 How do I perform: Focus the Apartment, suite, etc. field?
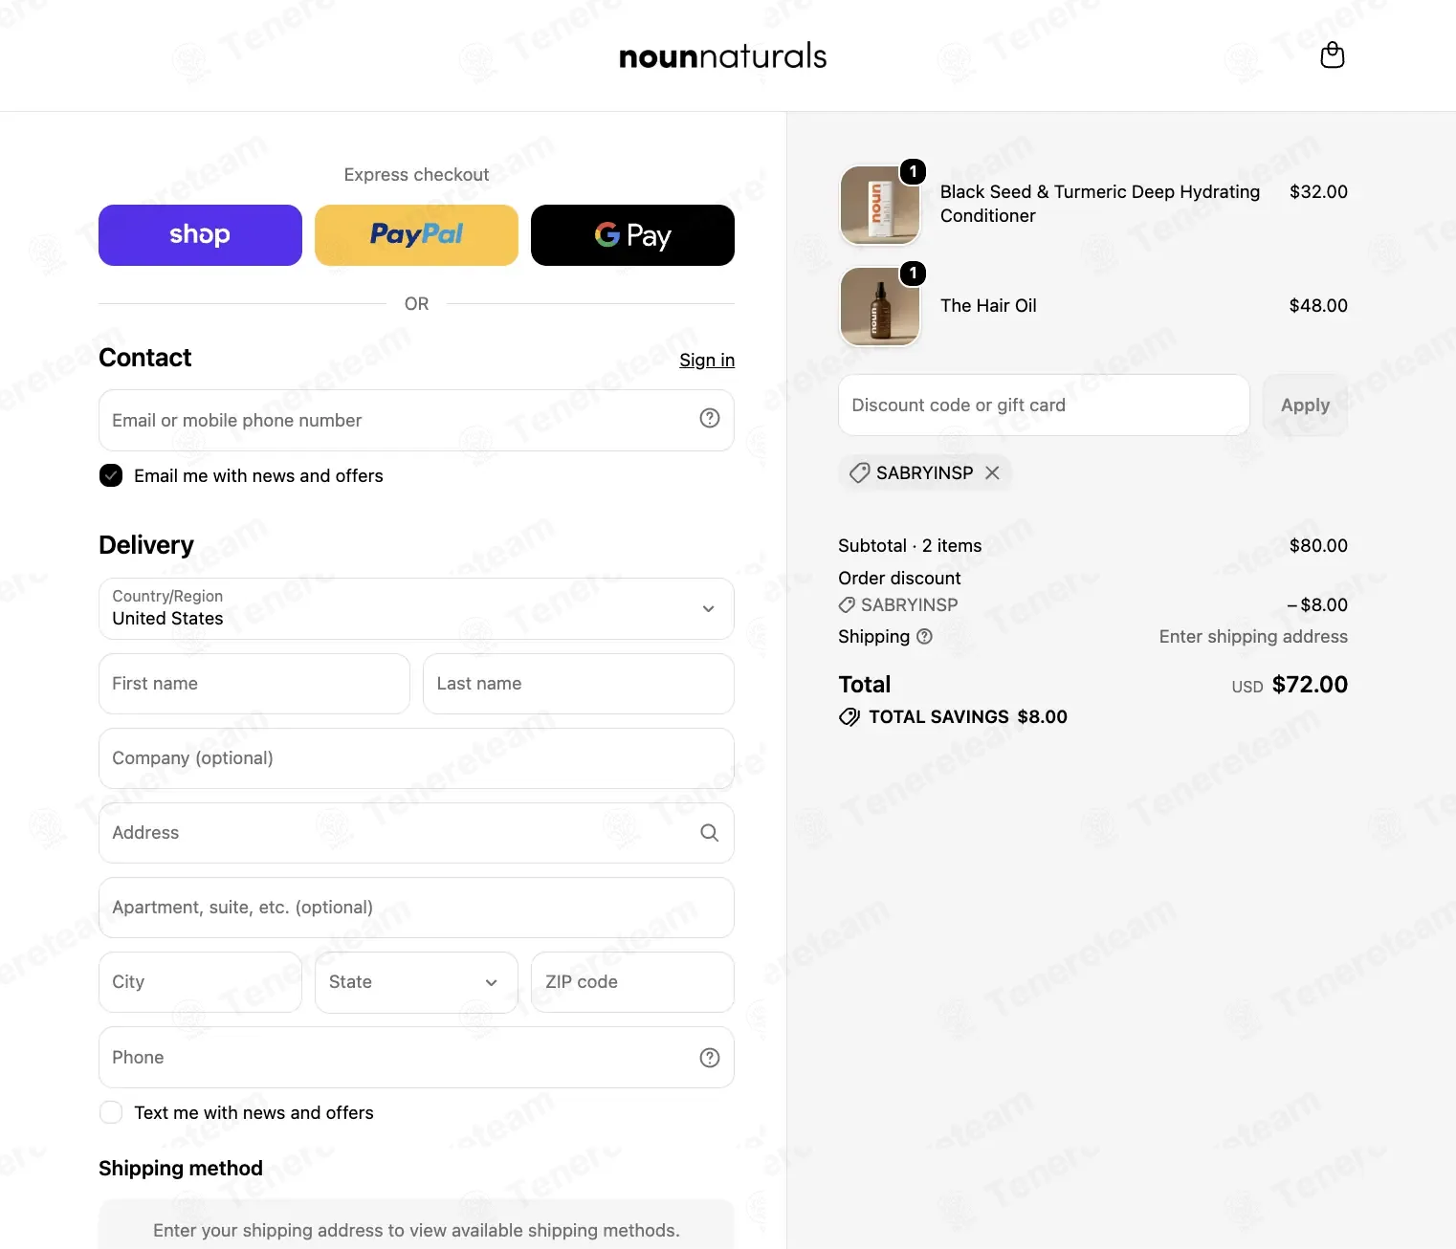click(x=416, y=908)
